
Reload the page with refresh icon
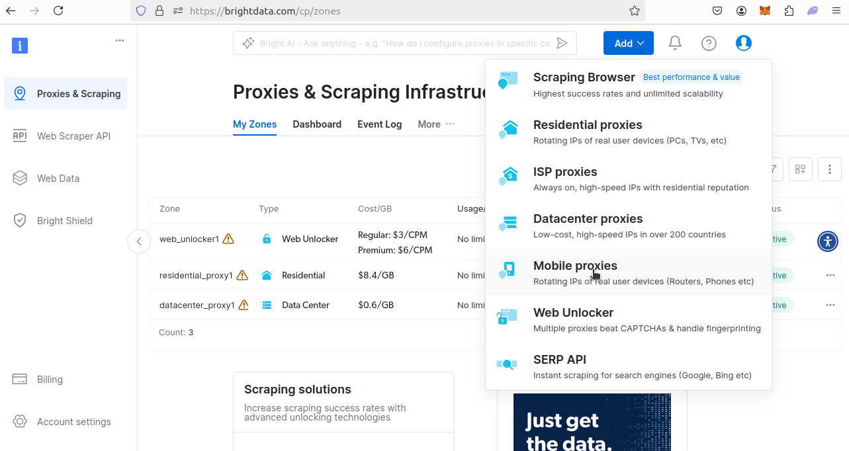click(58, 11)
